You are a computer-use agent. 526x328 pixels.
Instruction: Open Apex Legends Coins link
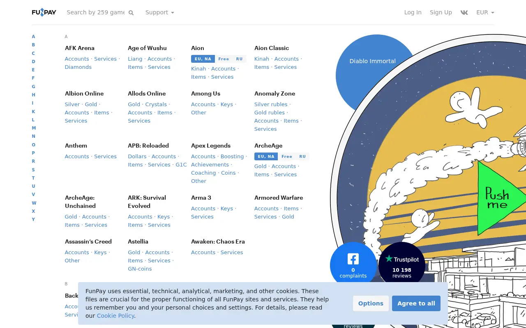coord(228,173)
